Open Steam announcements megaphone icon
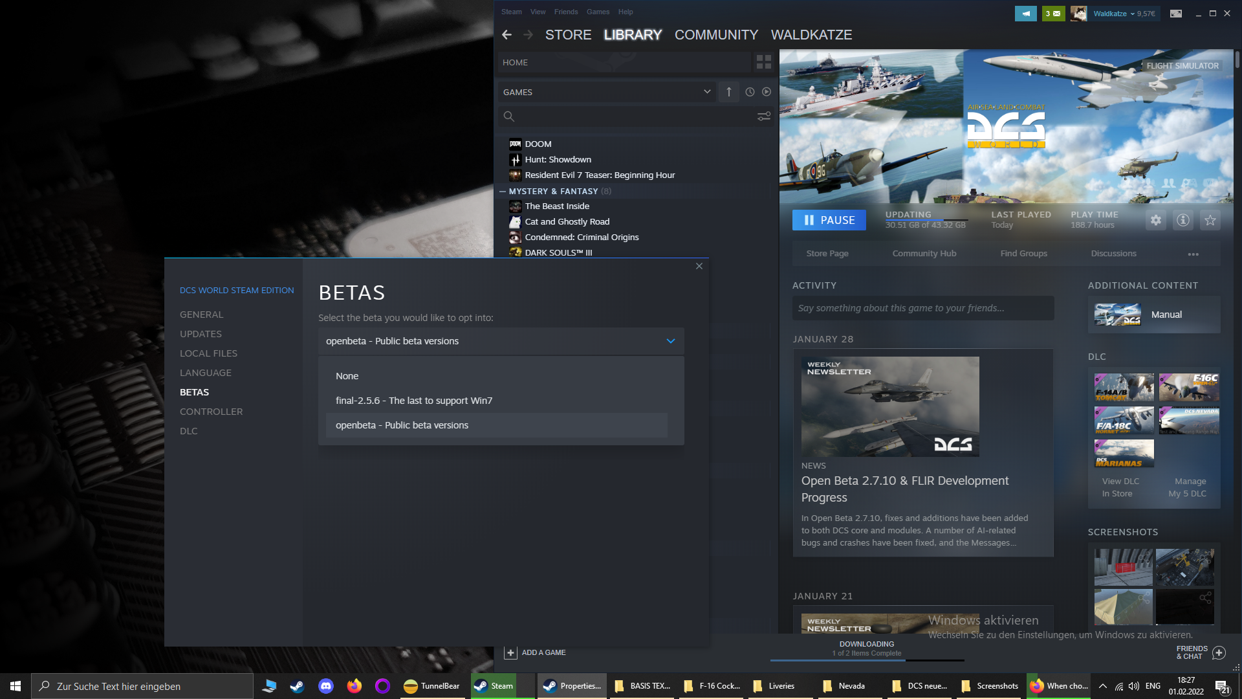 1026,13
